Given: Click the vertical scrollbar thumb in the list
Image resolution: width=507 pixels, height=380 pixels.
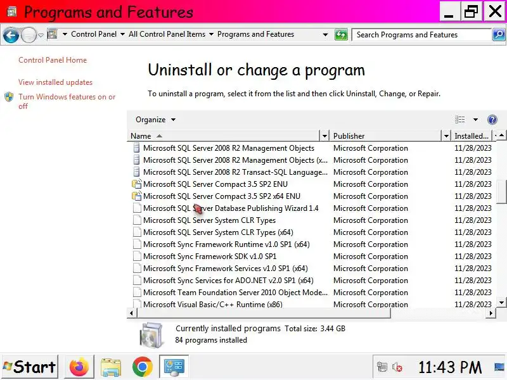Looking at the screenshot, I should [x=501, y=191].
